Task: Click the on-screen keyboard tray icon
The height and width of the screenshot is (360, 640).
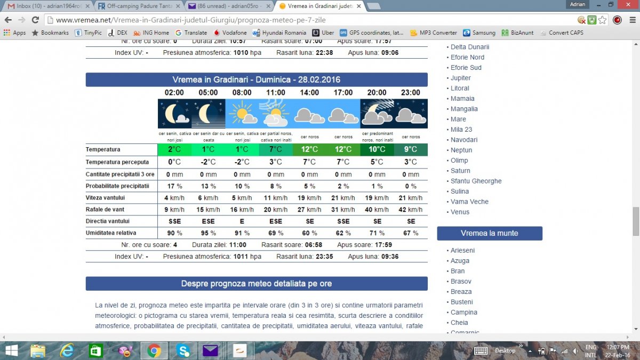Action: click(481, 350)
